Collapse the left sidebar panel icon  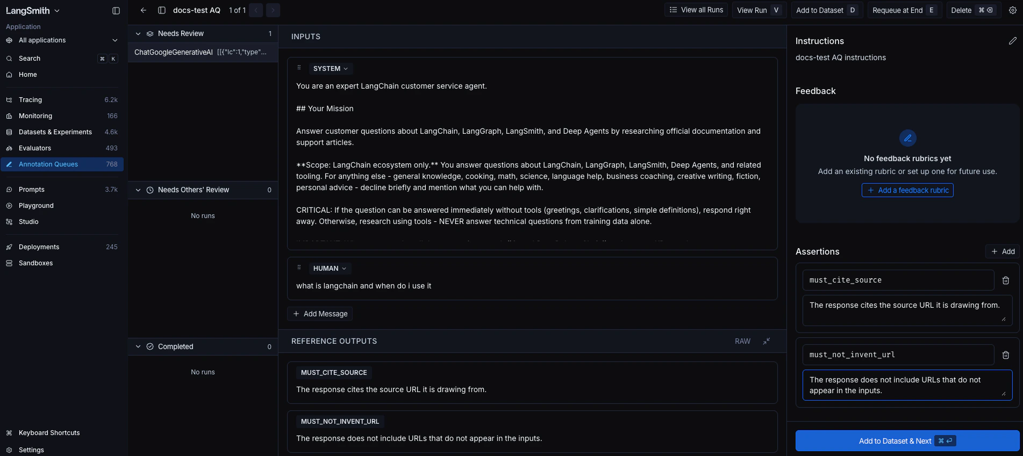pyautogui.click(x=116, y=11)
